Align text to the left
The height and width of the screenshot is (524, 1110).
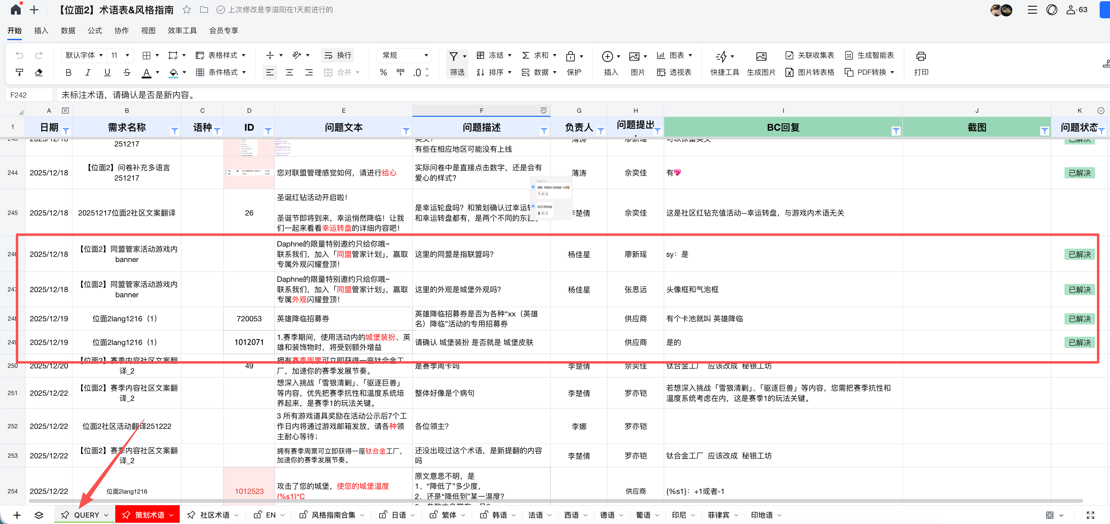click(270, 72)
